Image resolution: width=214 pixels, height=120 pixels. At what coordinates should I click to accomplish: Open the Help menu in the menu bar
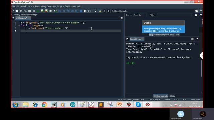pyautogui.click(x=79, y=6)
